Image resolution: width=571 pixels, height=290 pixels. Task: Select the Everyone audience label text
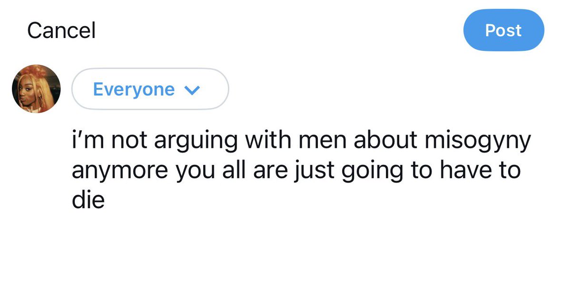[x=134, y=89]
